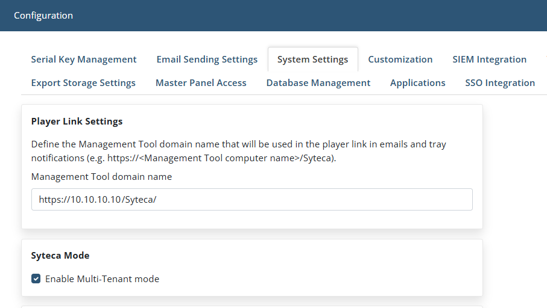Focus the Management Tool domain name field

tap(252, 199)
